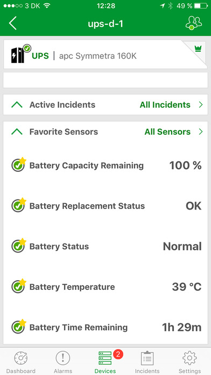Toggle favorite star on Battery Temperature

click(23, 282)
